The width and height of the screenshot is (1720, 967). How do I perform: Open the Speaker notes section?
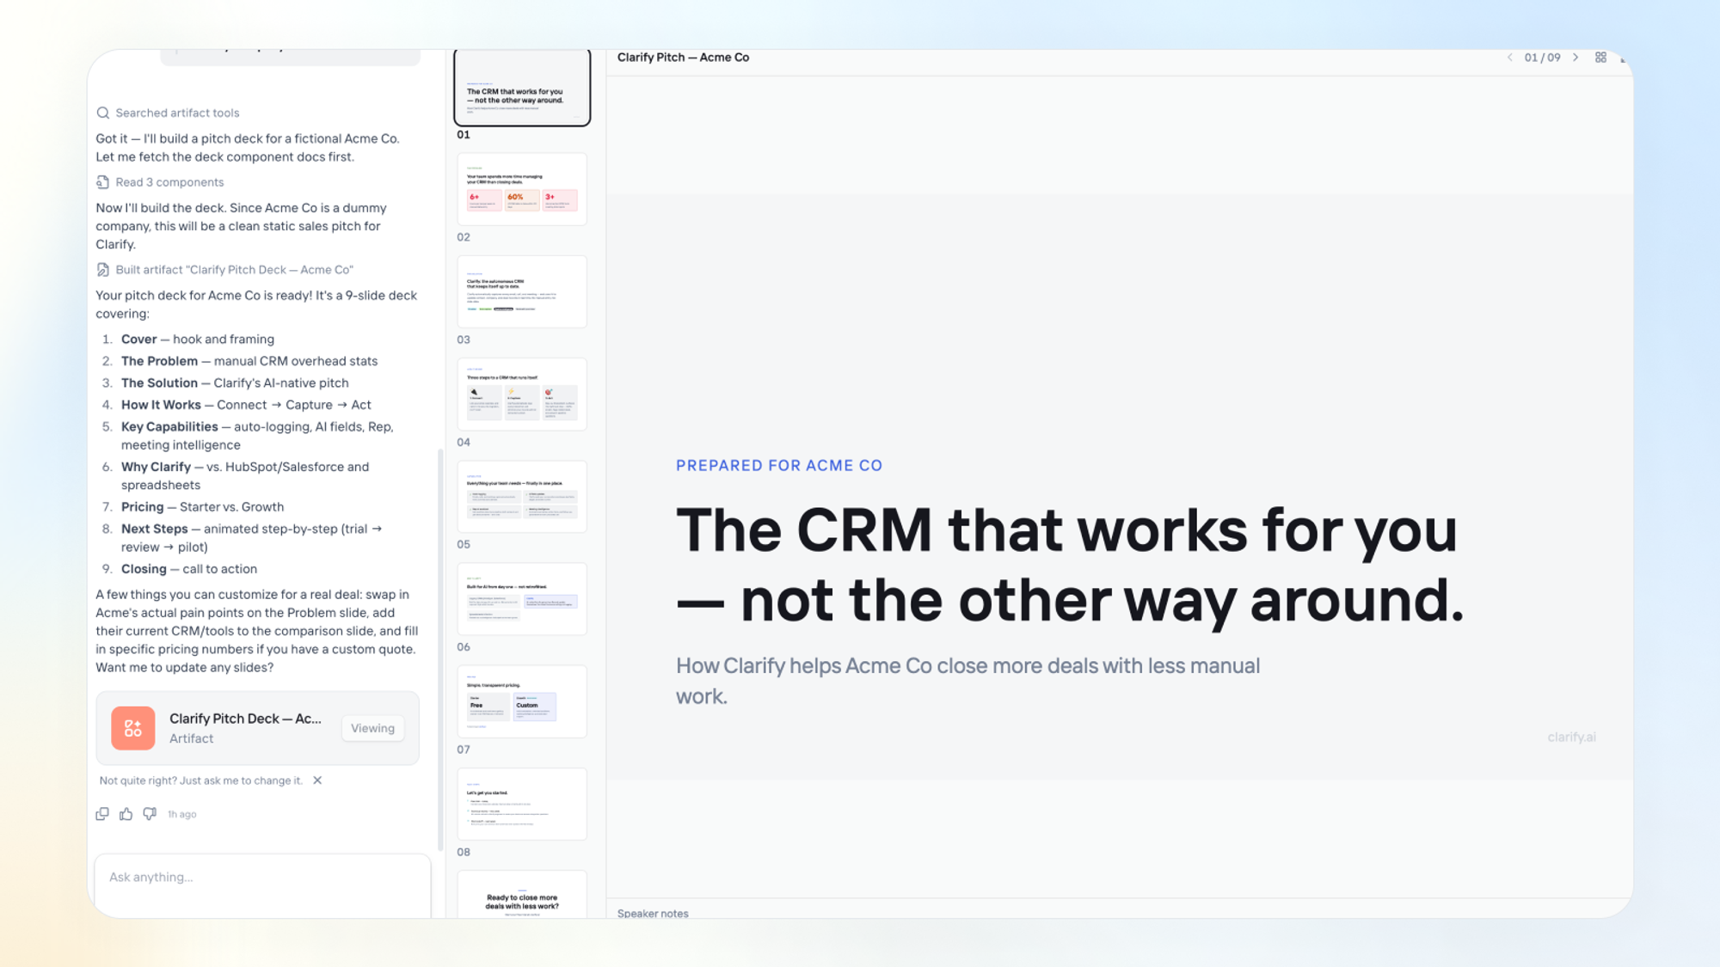(653, 913)
